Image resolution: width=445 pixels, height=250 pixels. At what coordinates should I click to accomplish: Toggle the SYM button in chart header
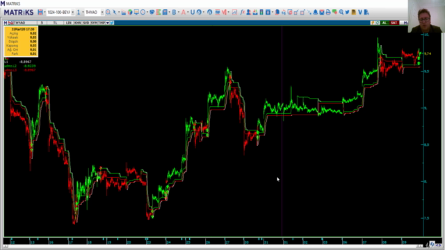point(94,23)
